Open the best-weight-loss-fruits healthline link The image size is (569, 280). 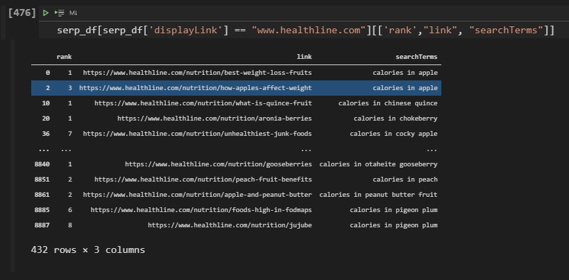[x=197, y=73]
